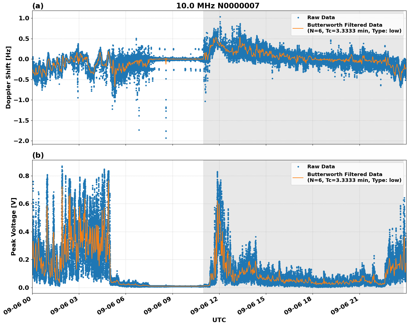Click the deepest outlier point near -2.0 Hz
The image size is (409, 326).
[x=166, y=138]
